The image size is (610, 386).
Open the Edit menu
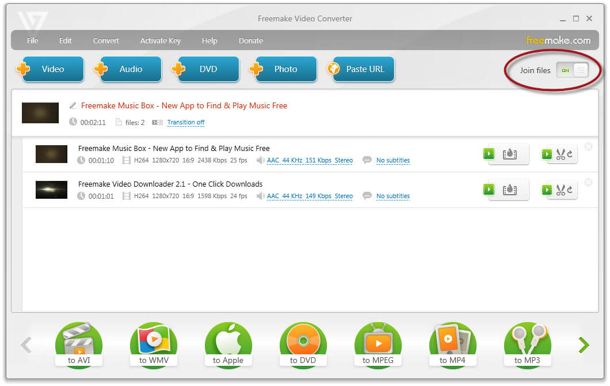(66, 40)
